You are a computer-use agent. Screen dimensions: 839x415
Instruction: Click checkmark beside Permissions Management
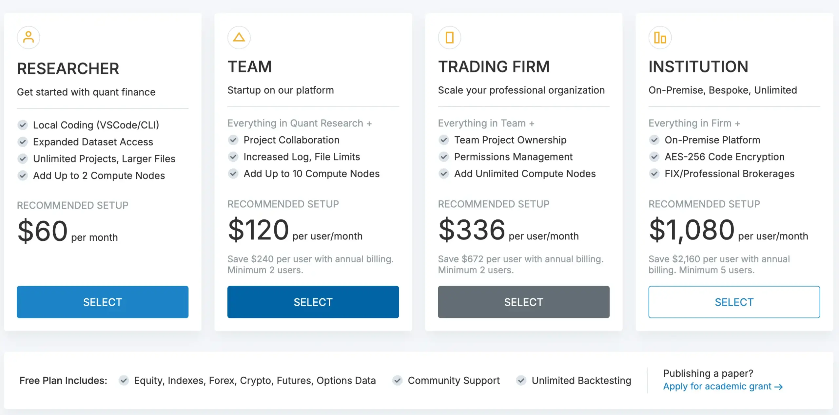444,157
